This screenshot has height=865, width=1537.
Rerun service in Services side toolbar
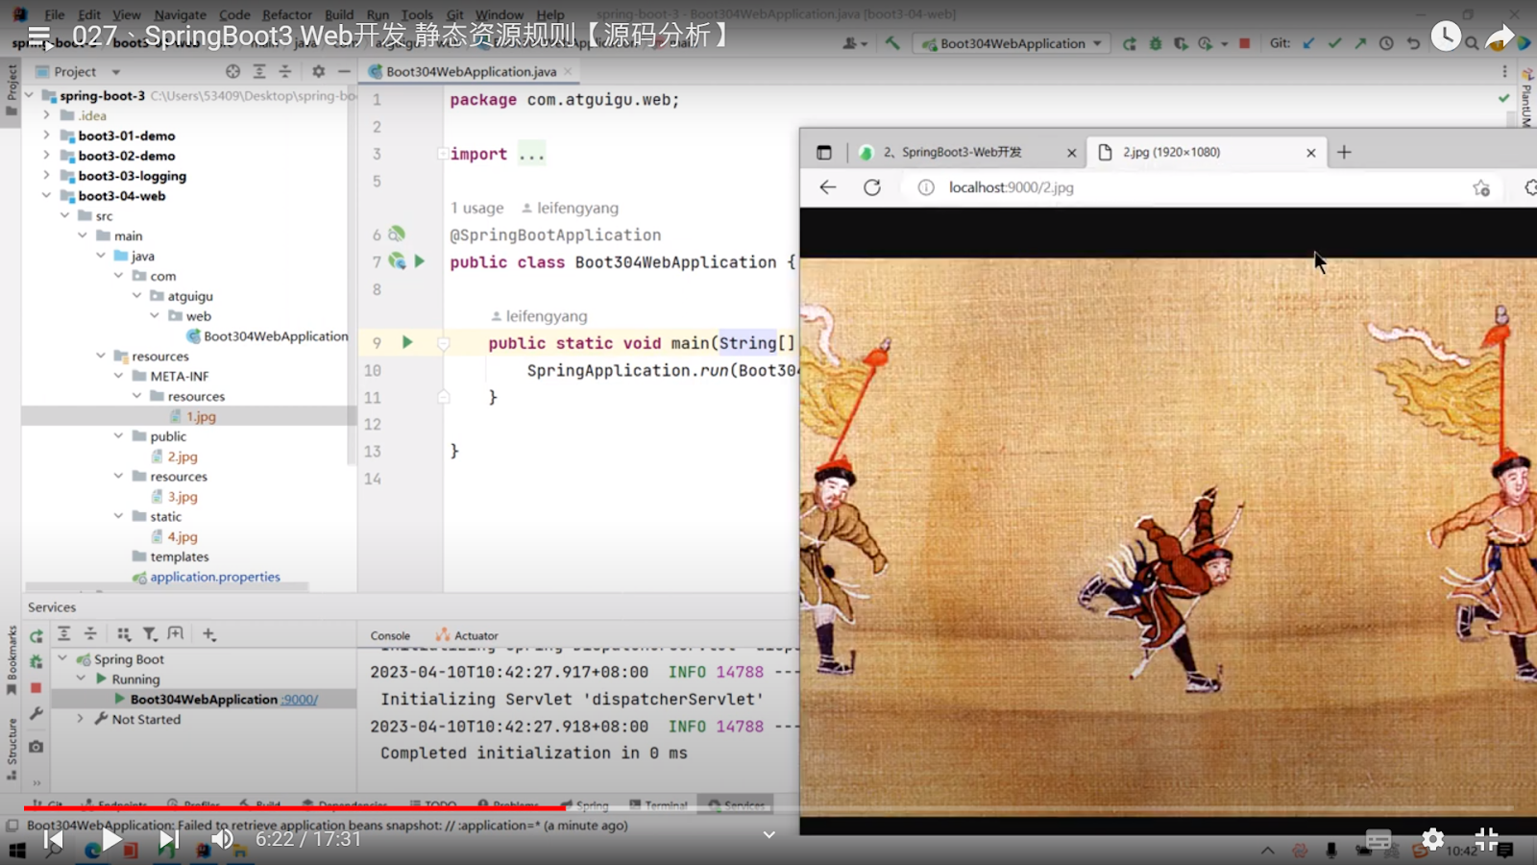37,636
